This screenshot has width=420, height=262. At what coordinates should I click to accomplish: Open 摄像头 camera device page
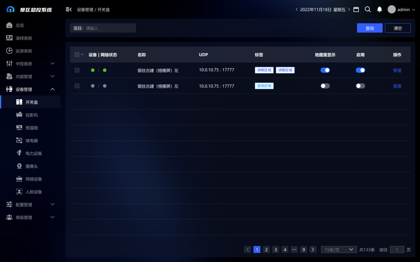31,166
